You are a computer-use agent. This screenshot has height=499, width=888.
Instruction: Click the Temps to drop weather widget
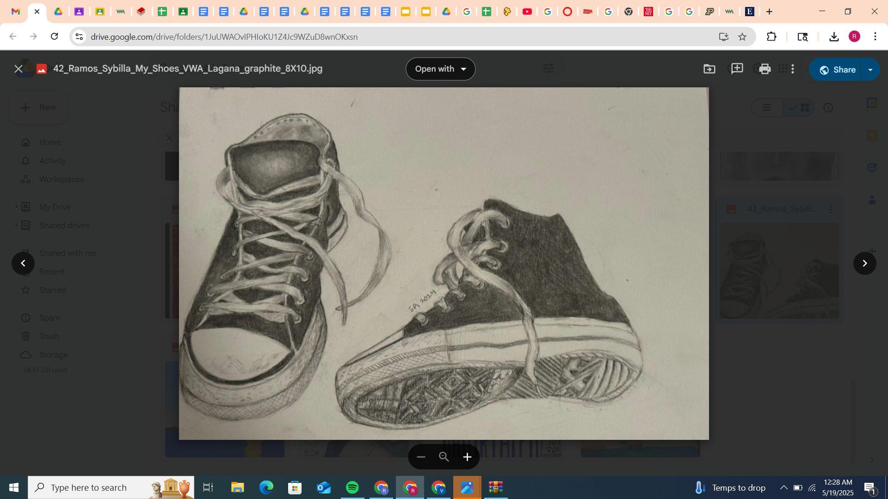730,487
